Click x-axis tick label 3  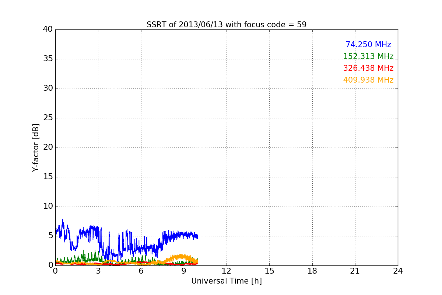click(x=98, y=271)
